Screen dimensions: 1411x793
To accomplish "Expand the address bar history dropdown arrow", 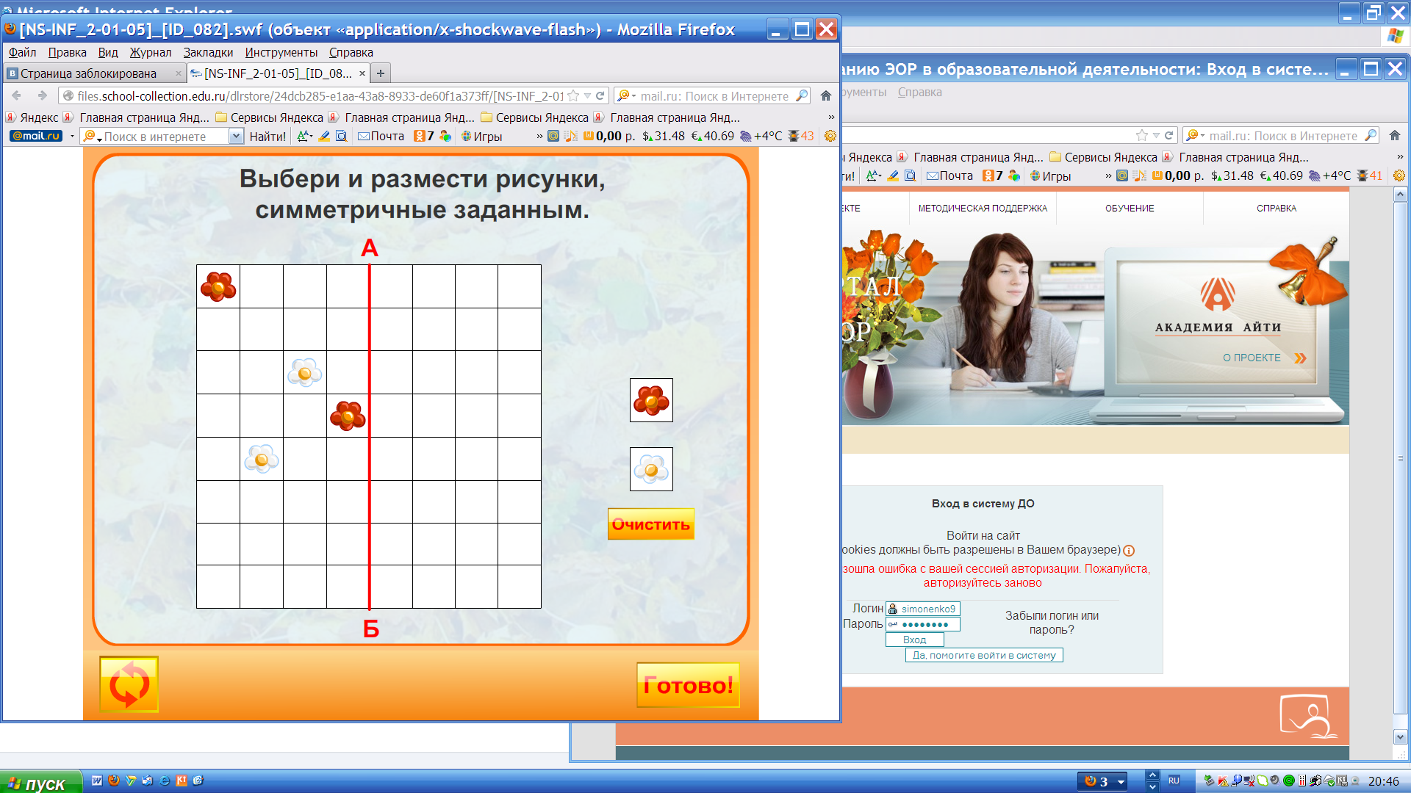I will 587,95.
